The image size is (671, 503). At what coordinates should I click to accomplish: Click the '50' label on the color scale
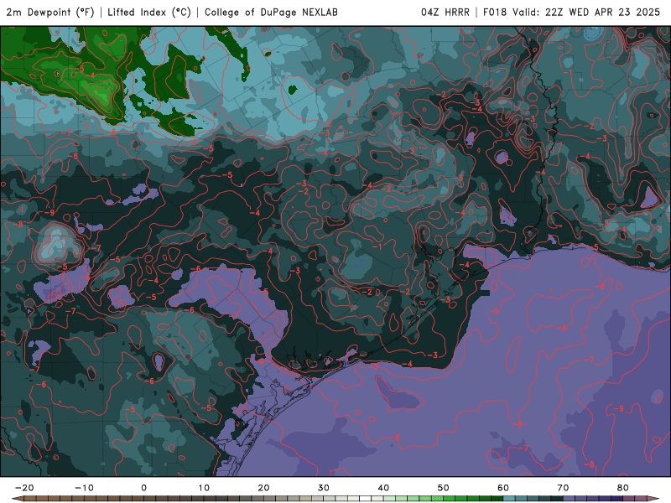(444, 488)
